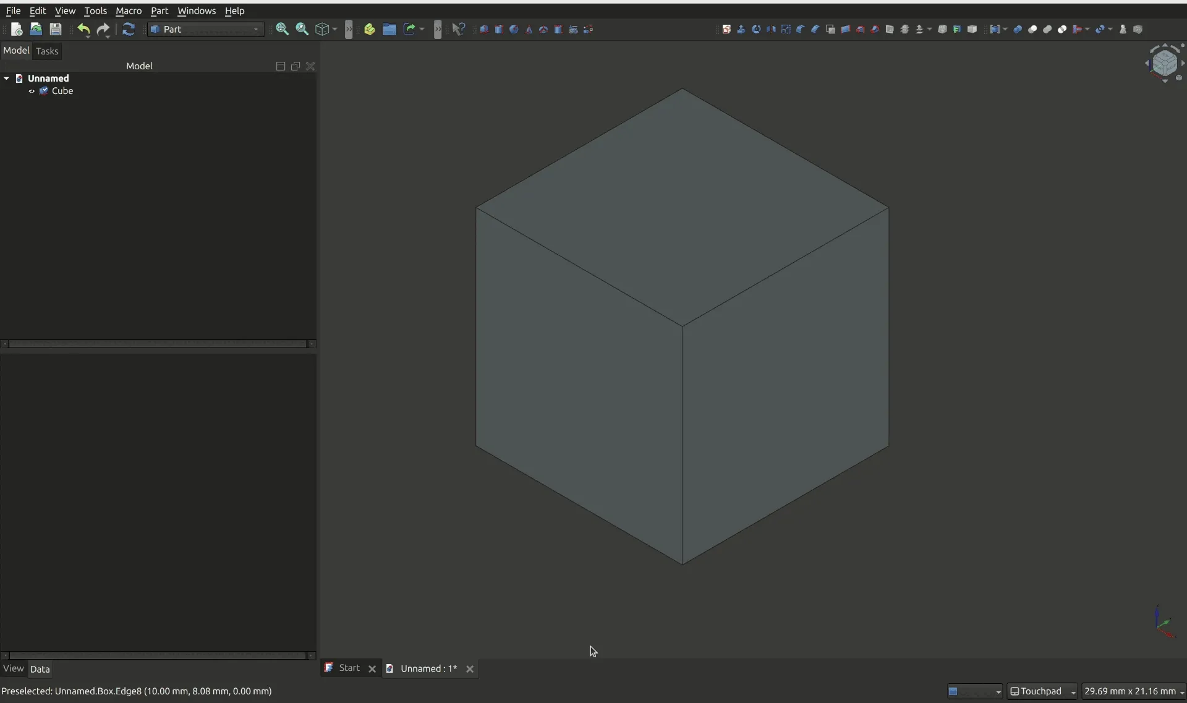Image resolution: width=1187 pixels, height=703 pixels.
Task: Activate Fit All zoom tool
Action: 283,29
